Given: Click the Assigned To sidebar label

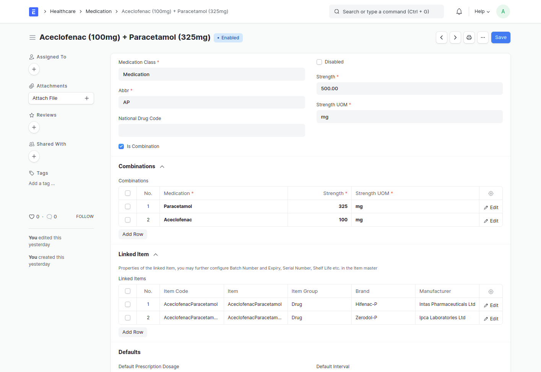Looking at the screenshot, I should coord(51,57).
